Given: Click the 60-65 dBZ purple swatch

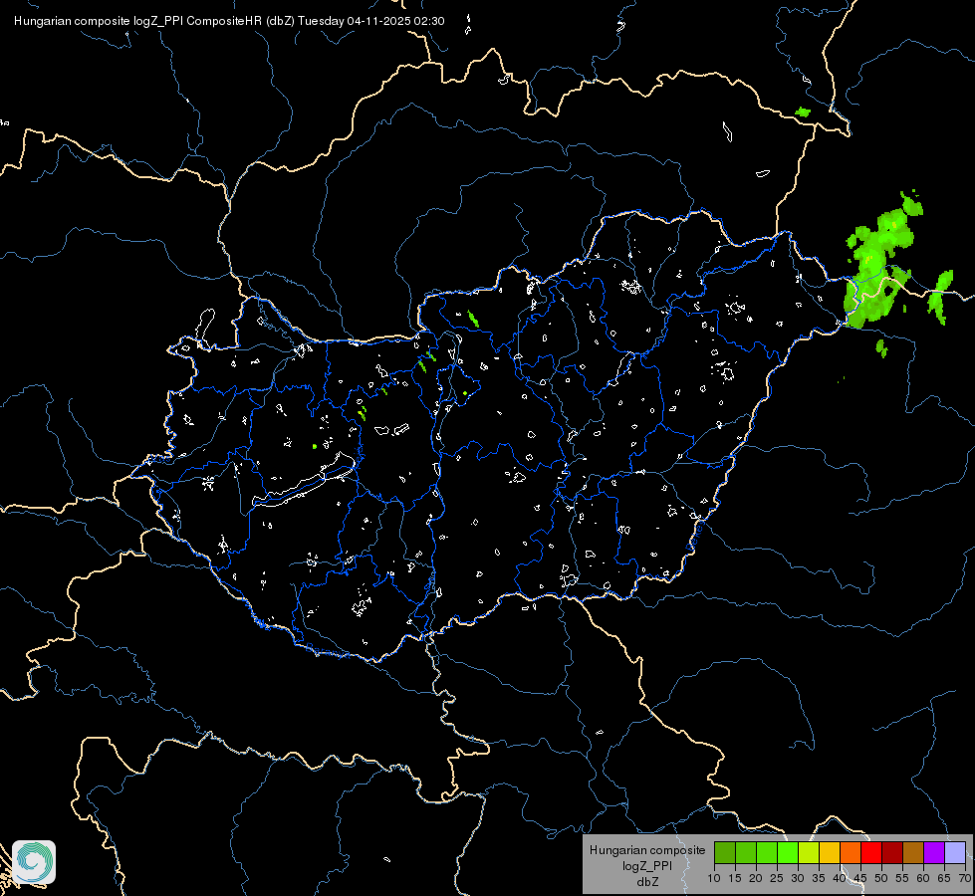Looking at the screenshot, I should [934, 852].
